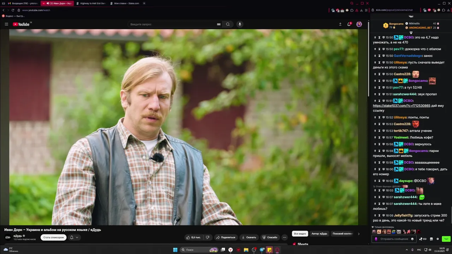452x254 pixels.
Task: Open File Explorer from taskbar
Action: (x=246, y=250)
